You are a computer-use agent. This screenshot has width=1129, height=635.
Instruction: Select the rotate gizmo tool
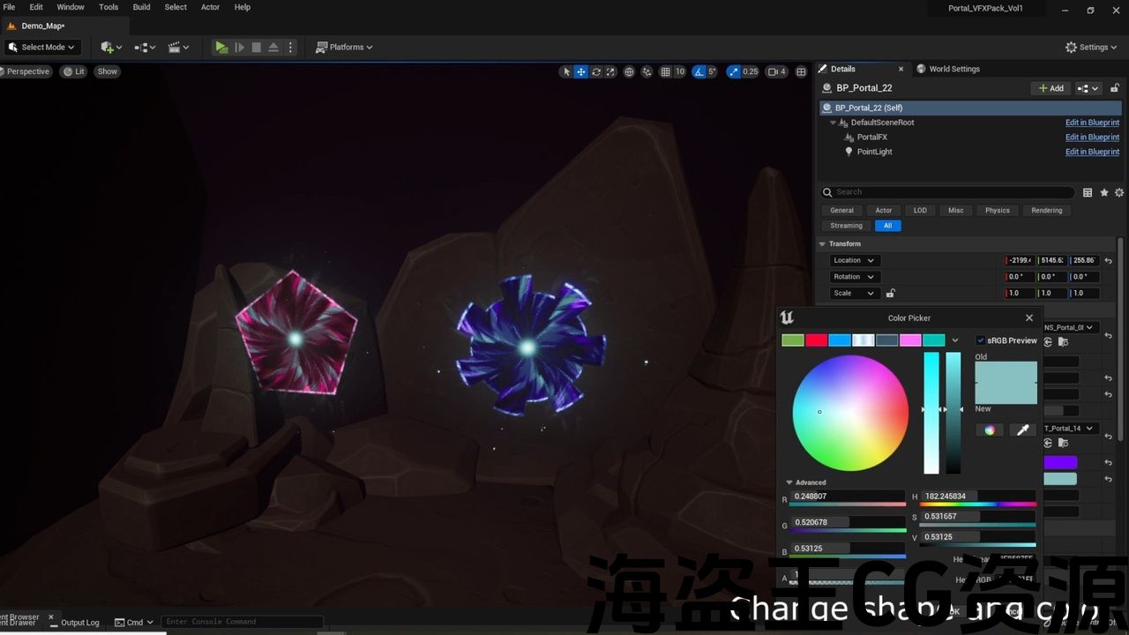click(596, 71)
